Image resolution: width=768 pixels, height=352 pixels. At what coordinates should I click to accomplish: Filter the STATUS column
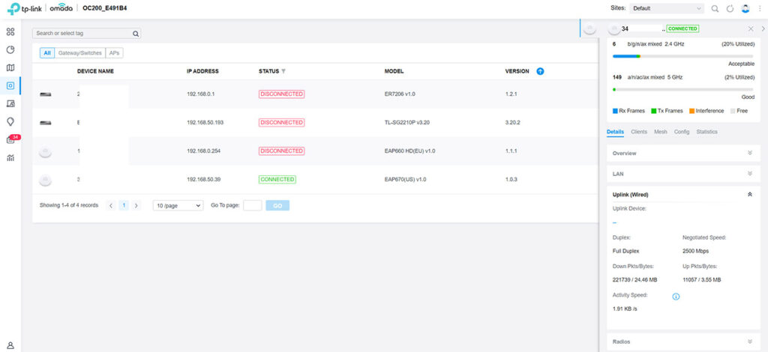coord(283,71)
